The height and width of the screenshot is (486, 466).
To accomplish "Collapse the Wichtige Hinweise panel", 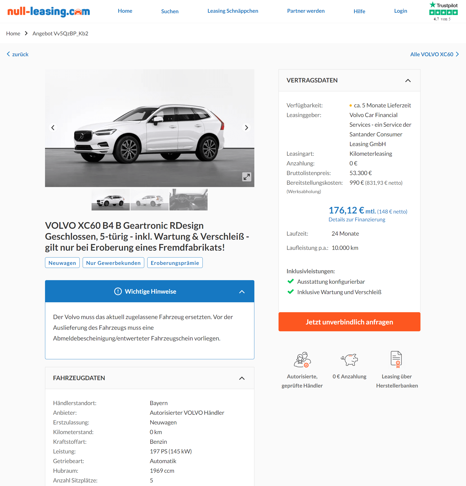I will (x=242, y=292).
